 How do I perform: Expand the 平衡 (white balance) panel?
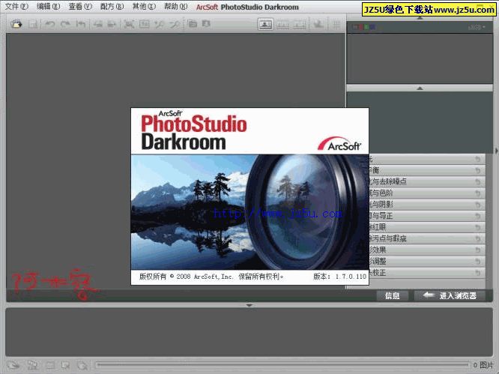click(x=426, y=170)
